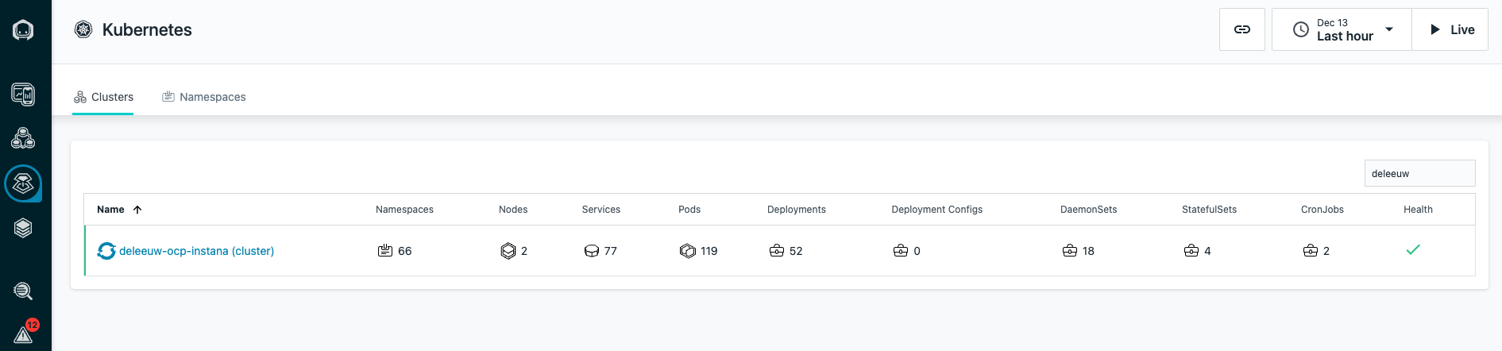Open the Events warning icon with badge 12
This screenshot has width=1502, height=351.
25,331
